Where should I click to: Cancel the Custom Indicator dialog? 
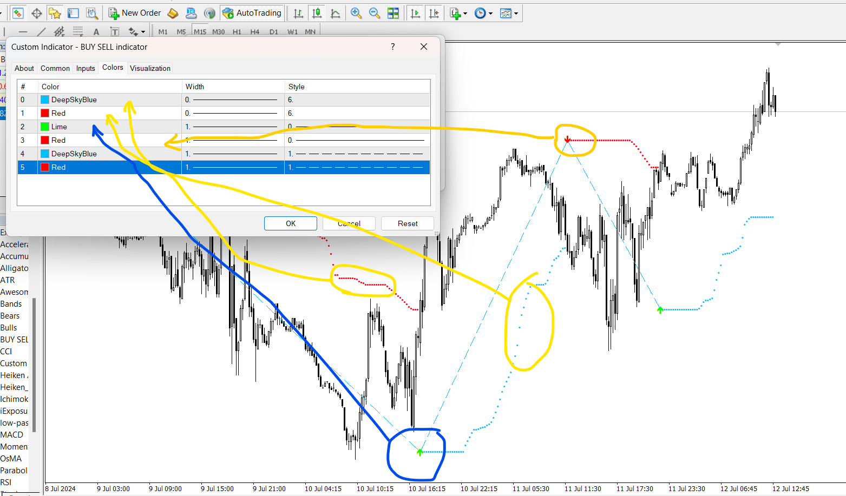point(349,223)
